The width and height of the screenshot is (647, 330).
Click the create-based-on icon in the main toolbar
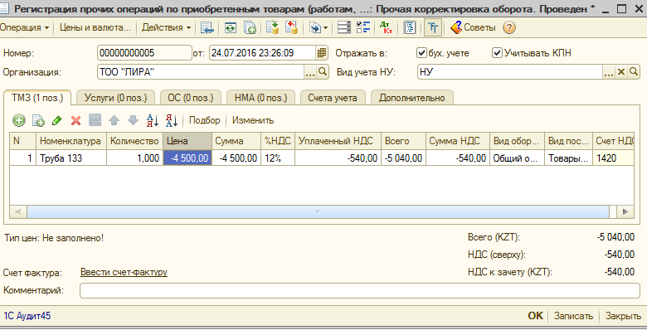pos(315,27)
